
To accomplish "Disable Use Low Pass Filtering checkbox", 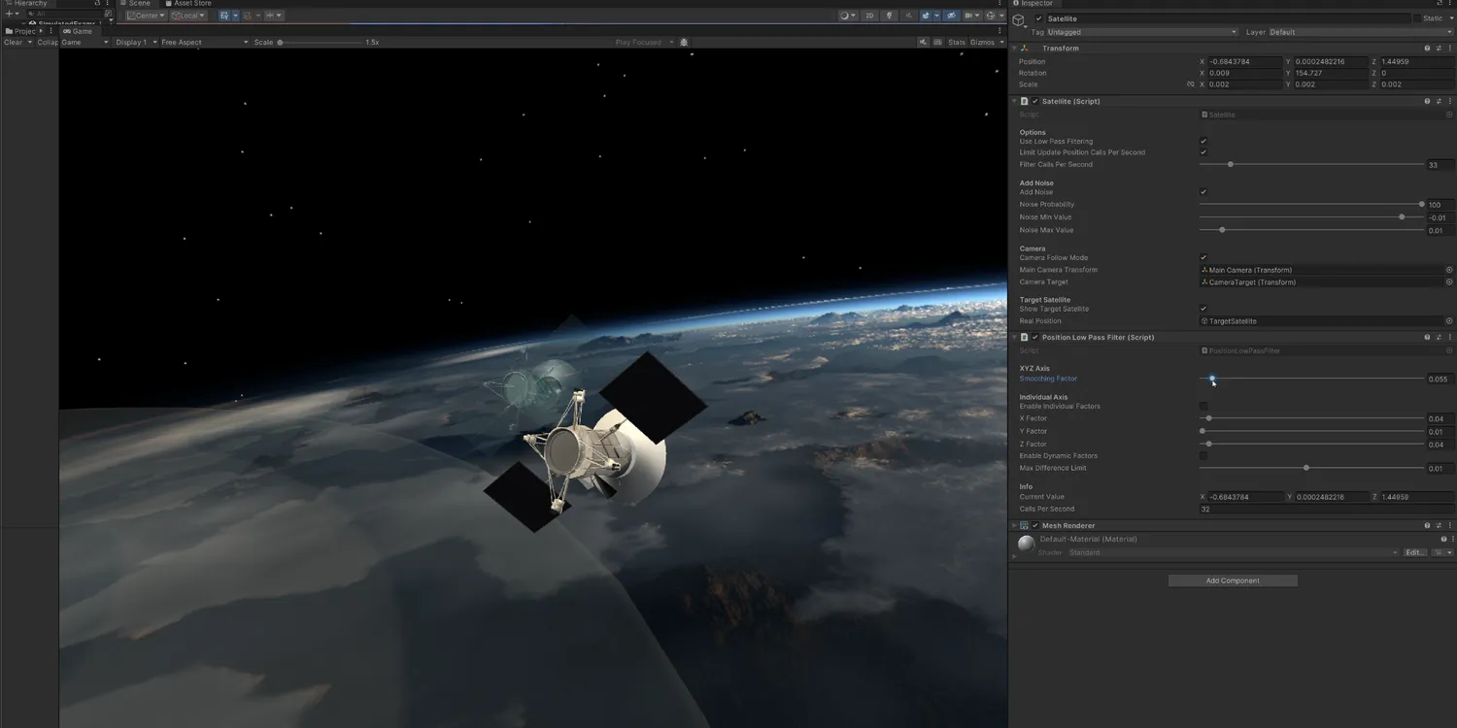I will click(1203, 142).
